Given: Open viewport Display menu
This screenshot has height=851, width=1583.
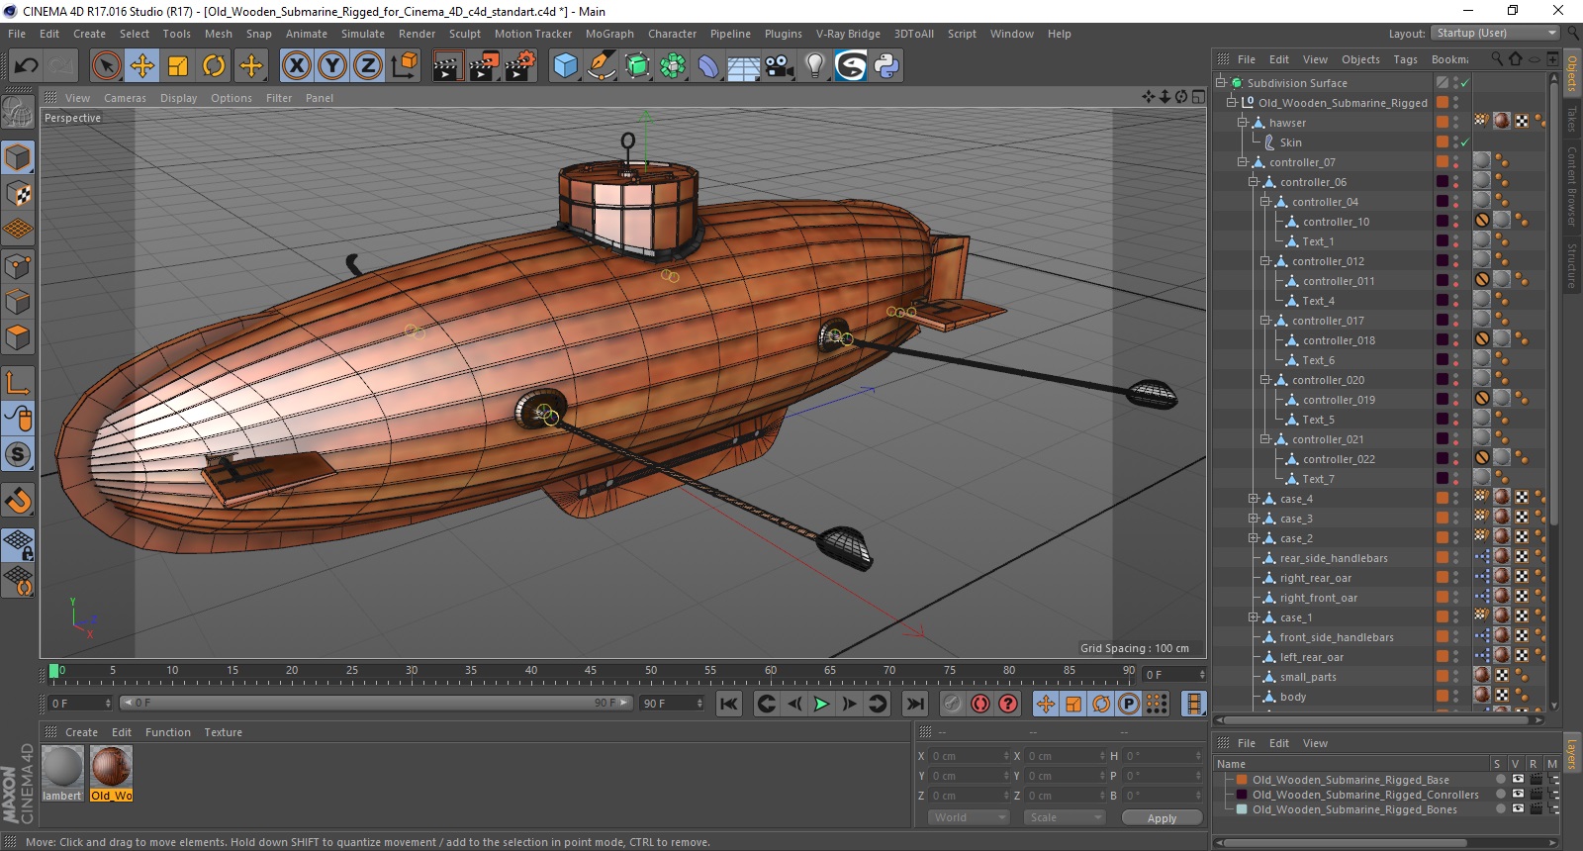Looking at the screenshot, I should click(178, 98).
